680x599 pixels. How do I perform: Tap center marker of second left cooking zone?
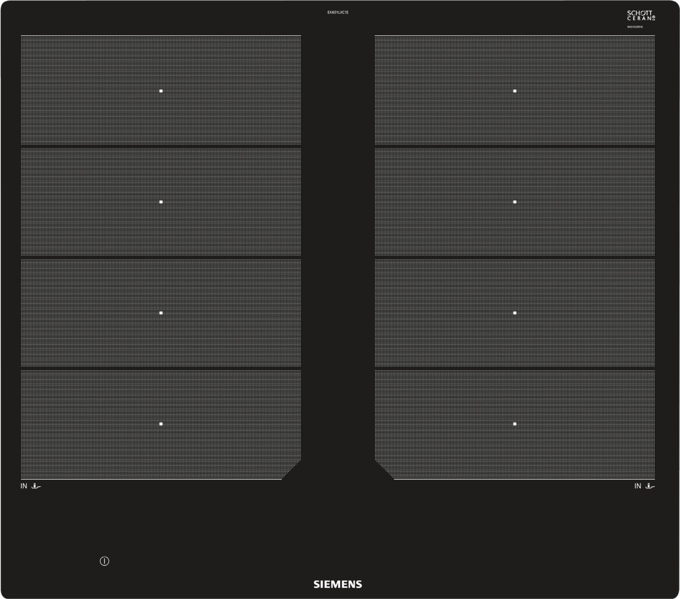click(x=161, y=202)
